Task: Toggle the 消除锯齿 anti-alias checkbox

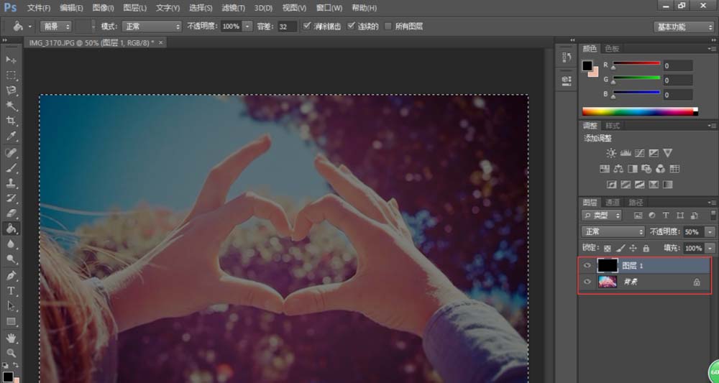Action: click(x=307, y=26)
